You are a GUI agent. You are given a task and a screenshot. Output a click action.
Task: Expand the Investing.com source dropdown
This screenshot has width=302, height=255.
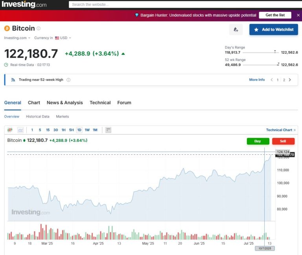pos(17,38)
